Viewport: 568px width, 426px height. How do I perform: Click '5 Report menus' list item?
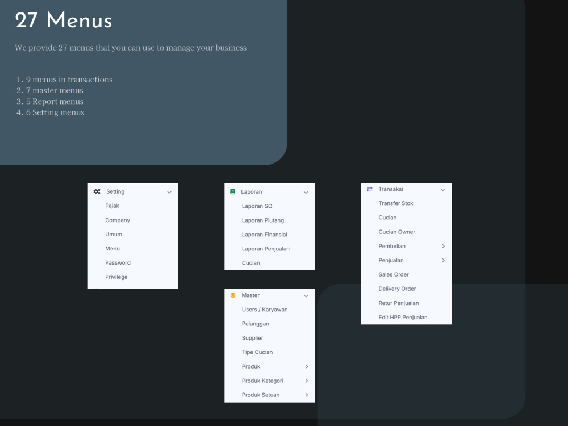pyautogui.click(x=55, y=102)
